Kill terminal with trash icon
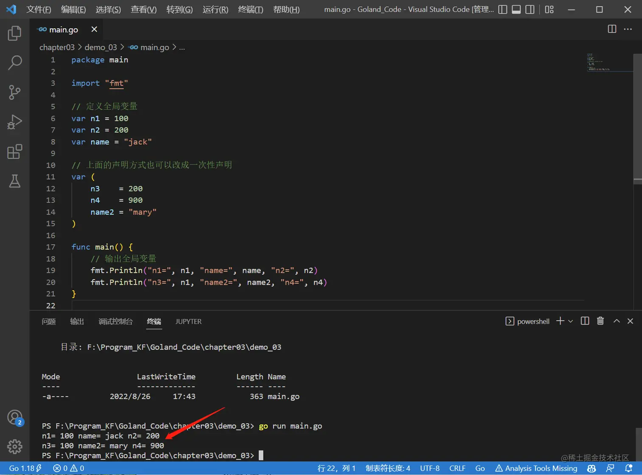642x475 pixels. [600, 321]
